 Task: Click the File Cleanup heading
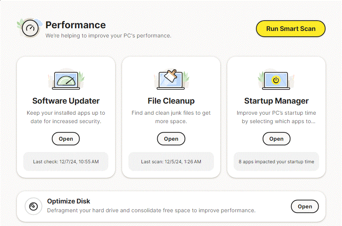(171, 101)
